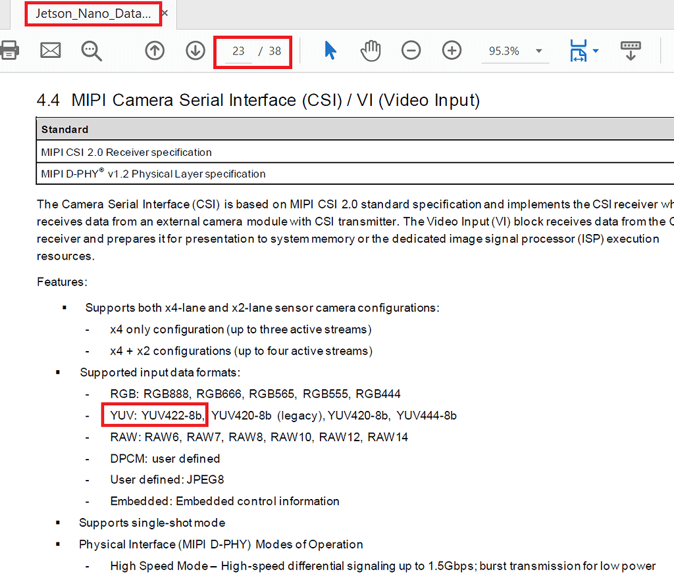
Task: Close the Jetson_Nano_Data document tab
Action: pyautogui.click(x=164, y=12)
